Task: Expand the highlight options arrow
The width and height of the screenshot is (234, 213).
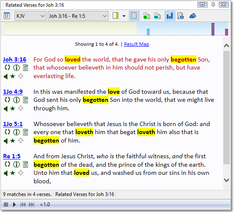Action: click(x=124, y=16)
